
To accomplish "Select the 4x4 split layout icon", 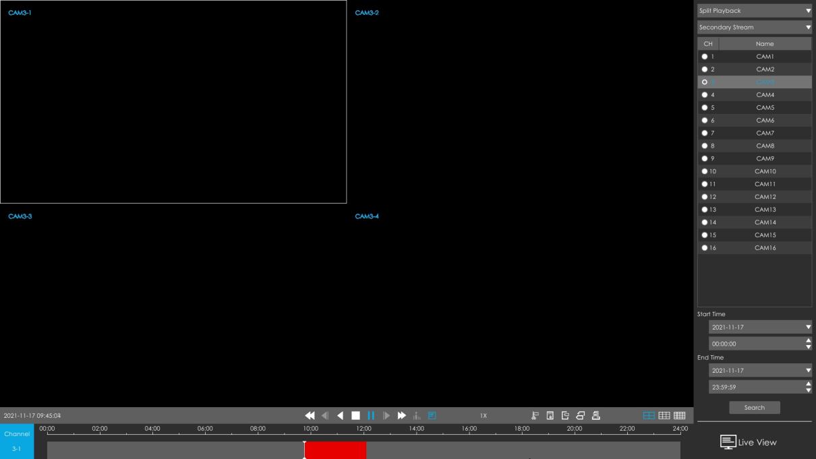I will click(680, 415).
